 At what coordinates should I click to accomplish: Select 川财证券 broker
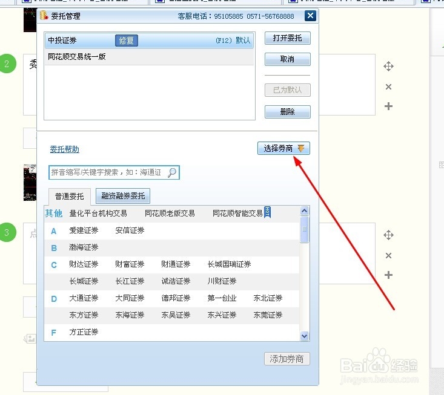pyautogui.click(x=222, y=281)
